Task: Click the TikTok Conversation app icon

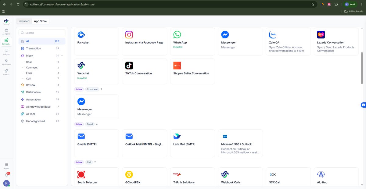Action: pos(129,66)
